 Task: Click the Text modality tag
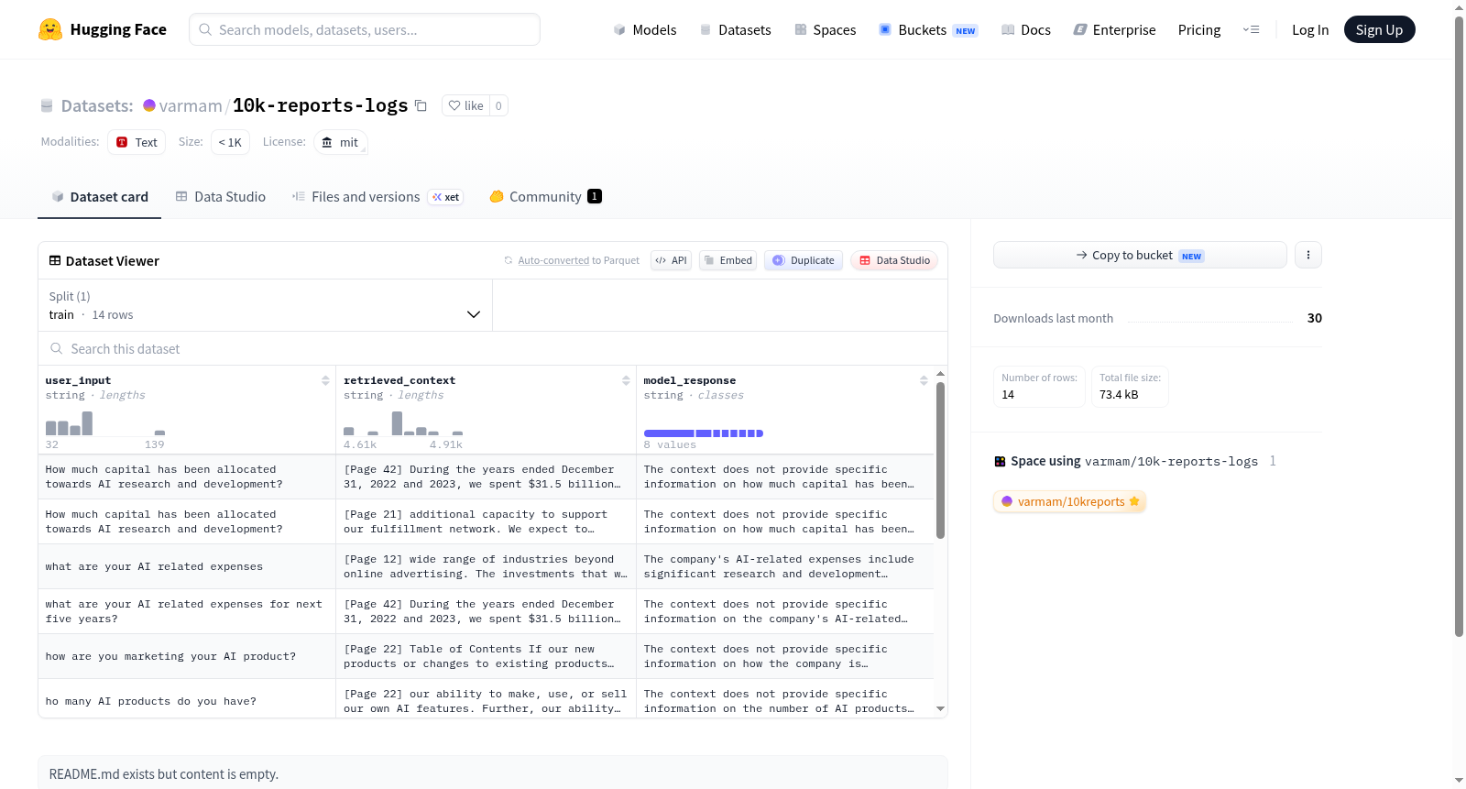tap(137, 142)
